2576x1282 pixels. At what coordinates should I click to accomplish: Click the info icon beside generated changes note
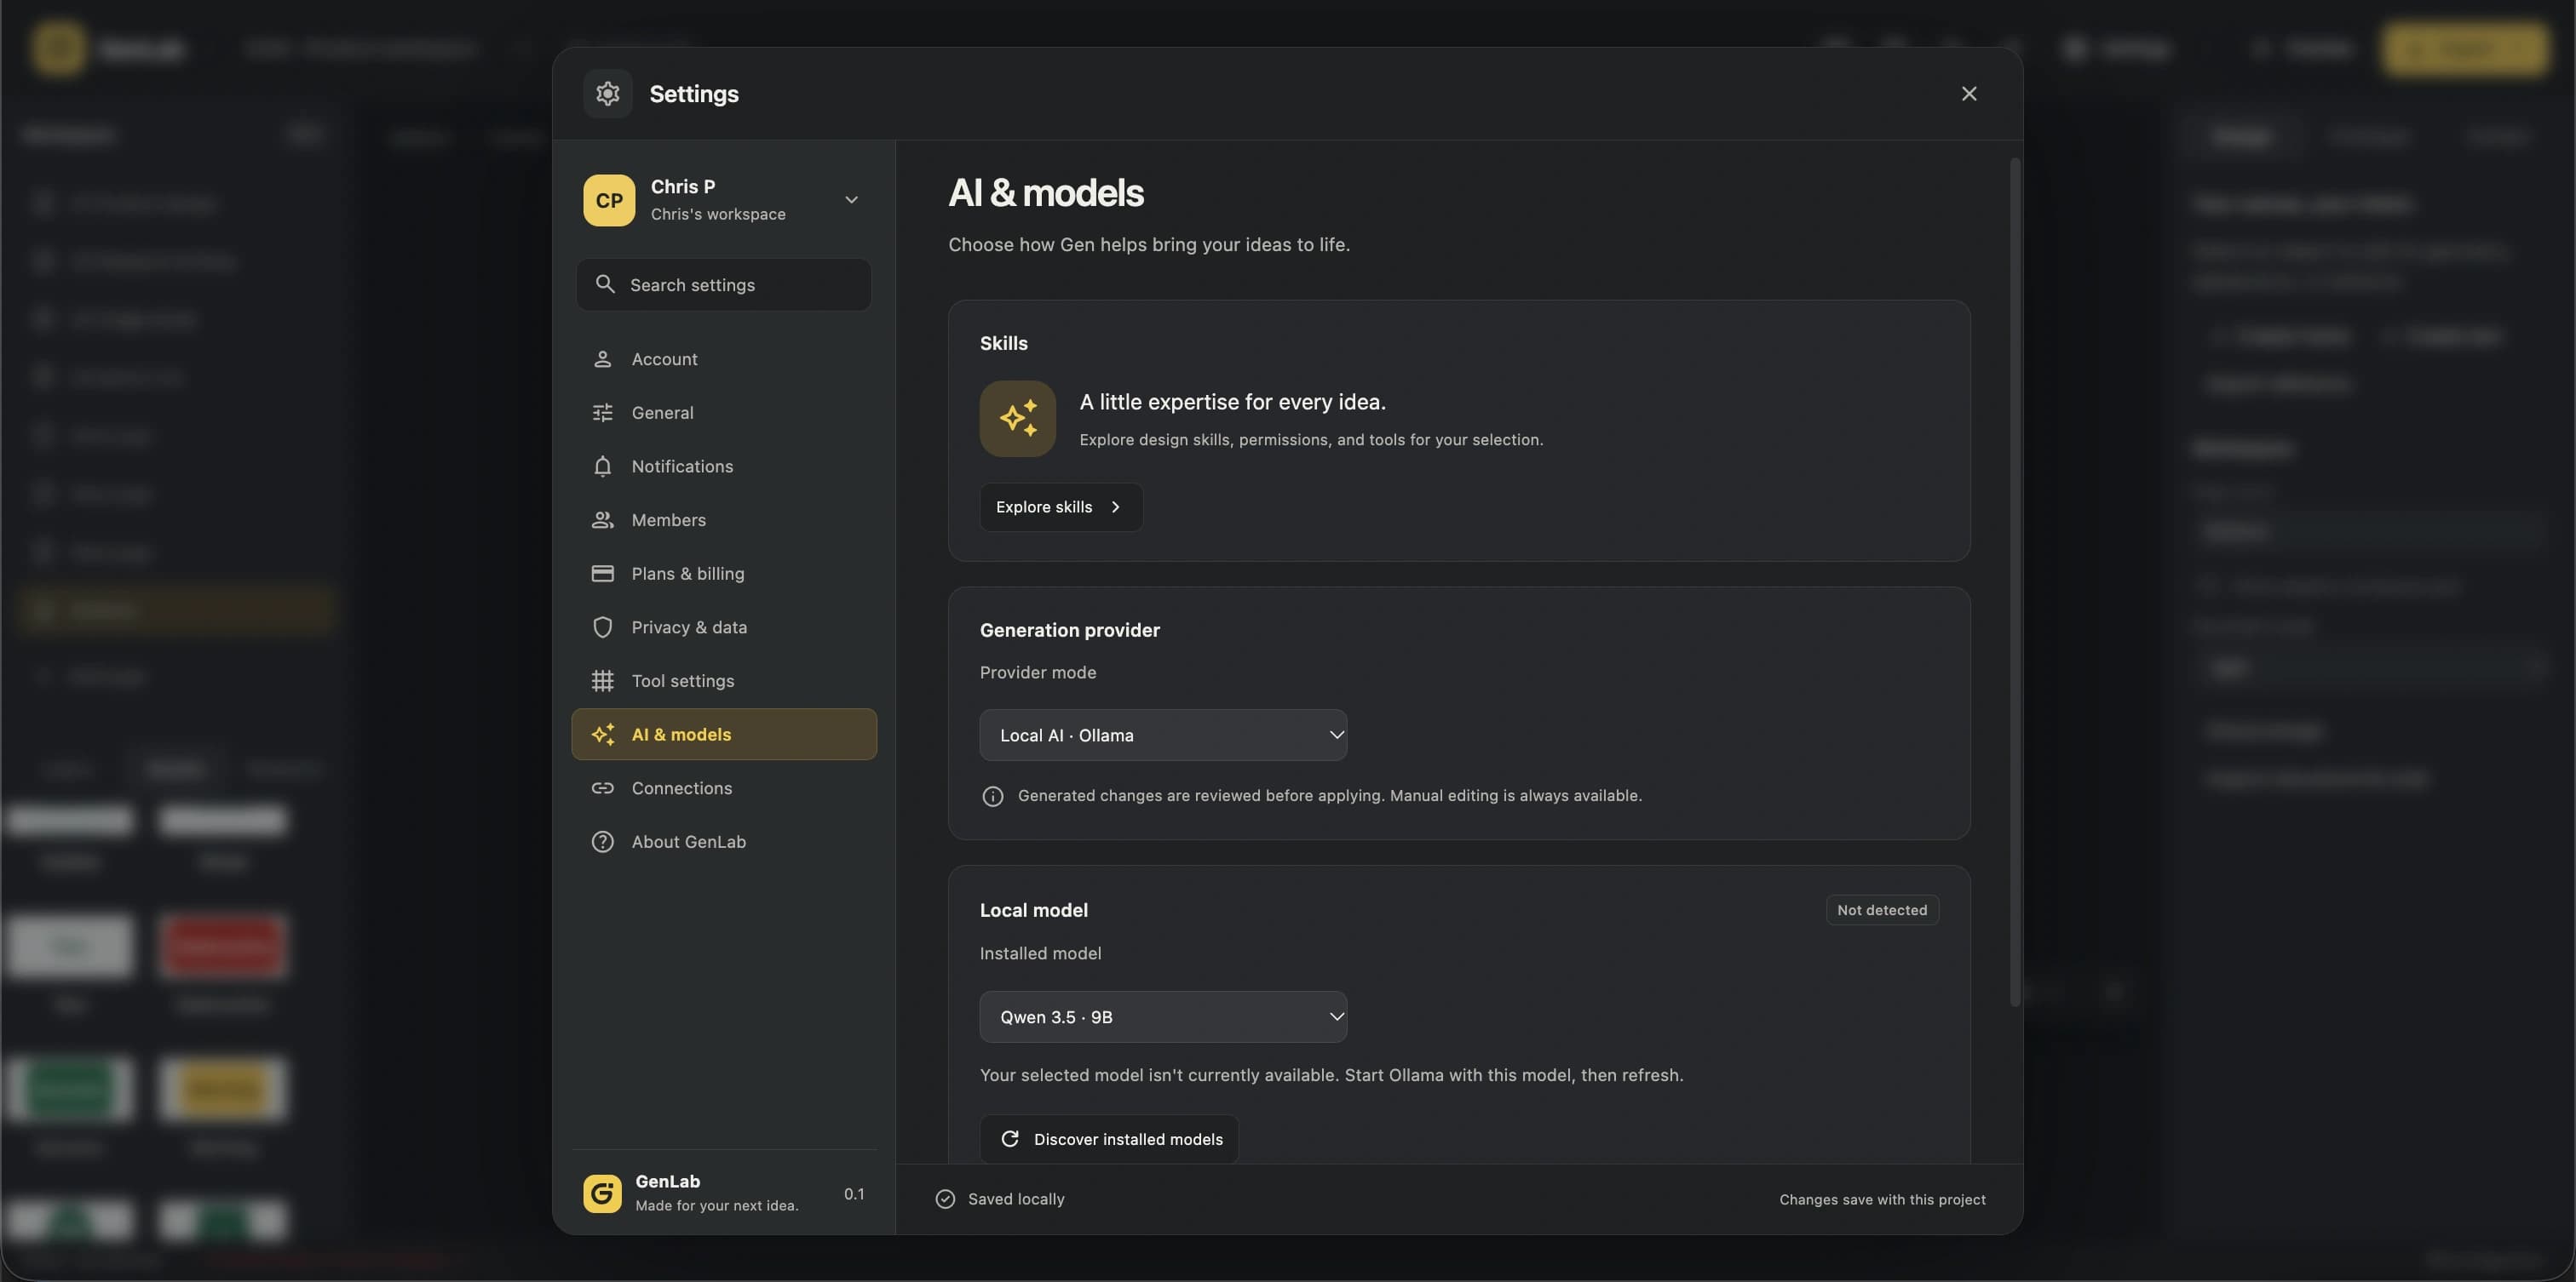(992, 797)
